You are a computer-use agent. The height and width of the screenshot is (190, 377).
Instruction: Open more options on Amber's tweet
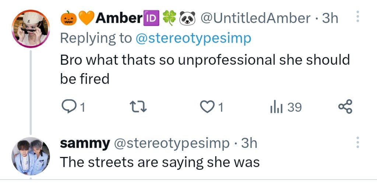(x=357, y=17)
